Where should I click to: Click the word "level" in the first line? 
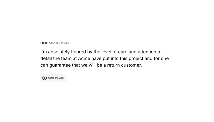(106, 52)
